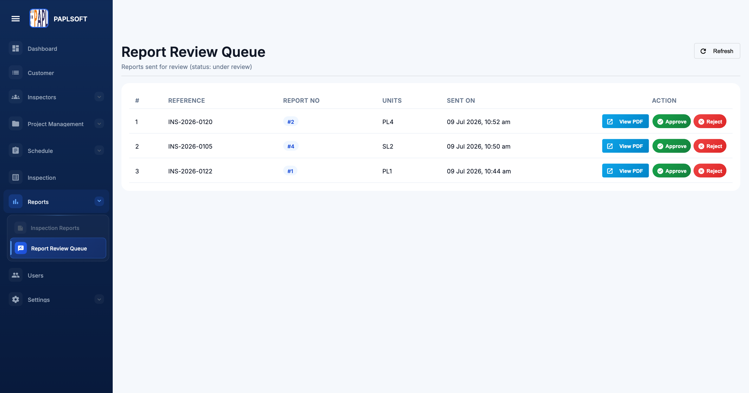Screen dimensions: 749x393
Task: Approve report INS-2026-0120
Action: coord(671,121)
